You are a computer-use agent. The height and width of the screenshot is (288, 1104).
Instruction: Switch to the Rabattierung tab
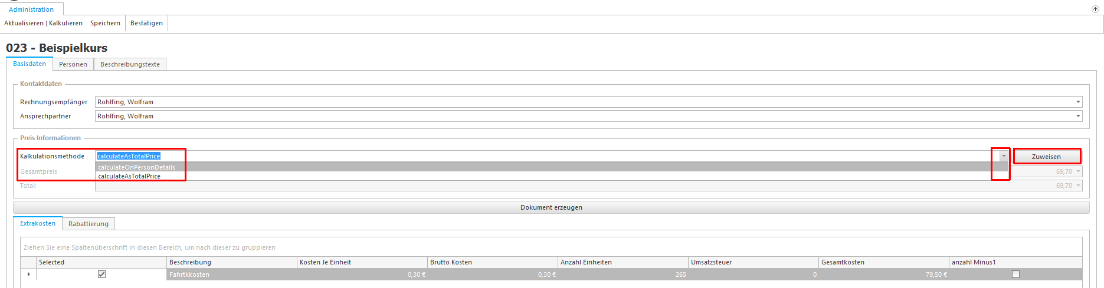[x=89, y=224]
